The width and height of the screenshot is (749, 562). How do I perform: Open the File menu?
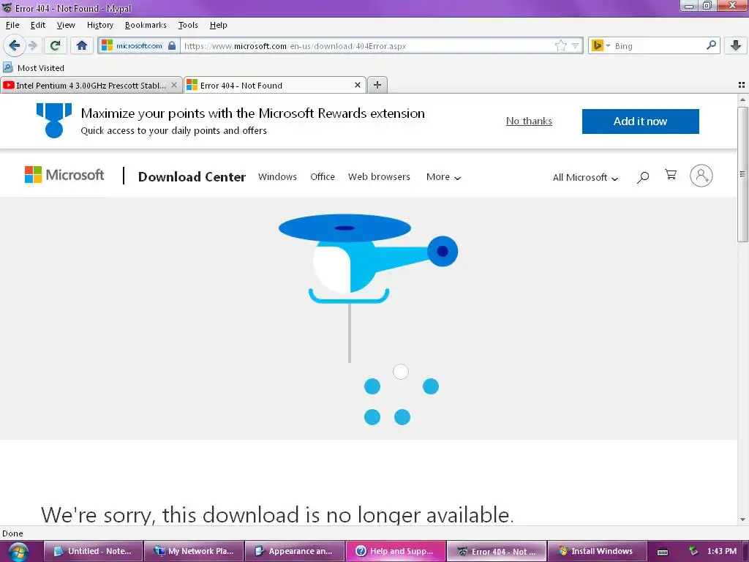[12, 25]
